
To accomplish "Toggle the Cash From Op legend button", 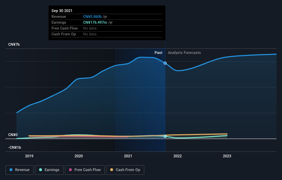I will [x=125, y=170].
